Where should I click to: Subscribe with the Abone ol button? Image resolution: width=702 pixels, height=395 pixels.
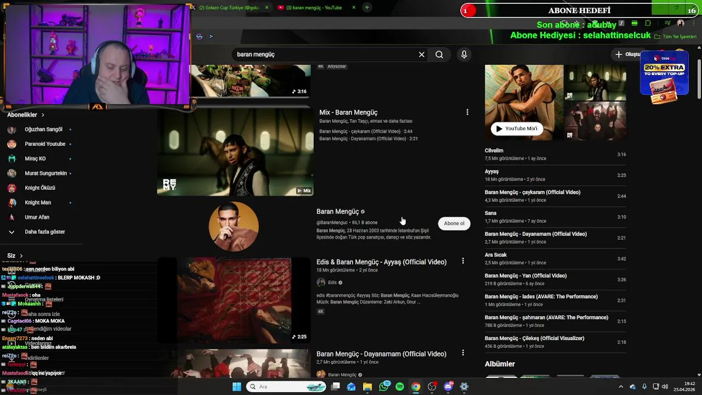pyautogui.click(x=454, y=223)
